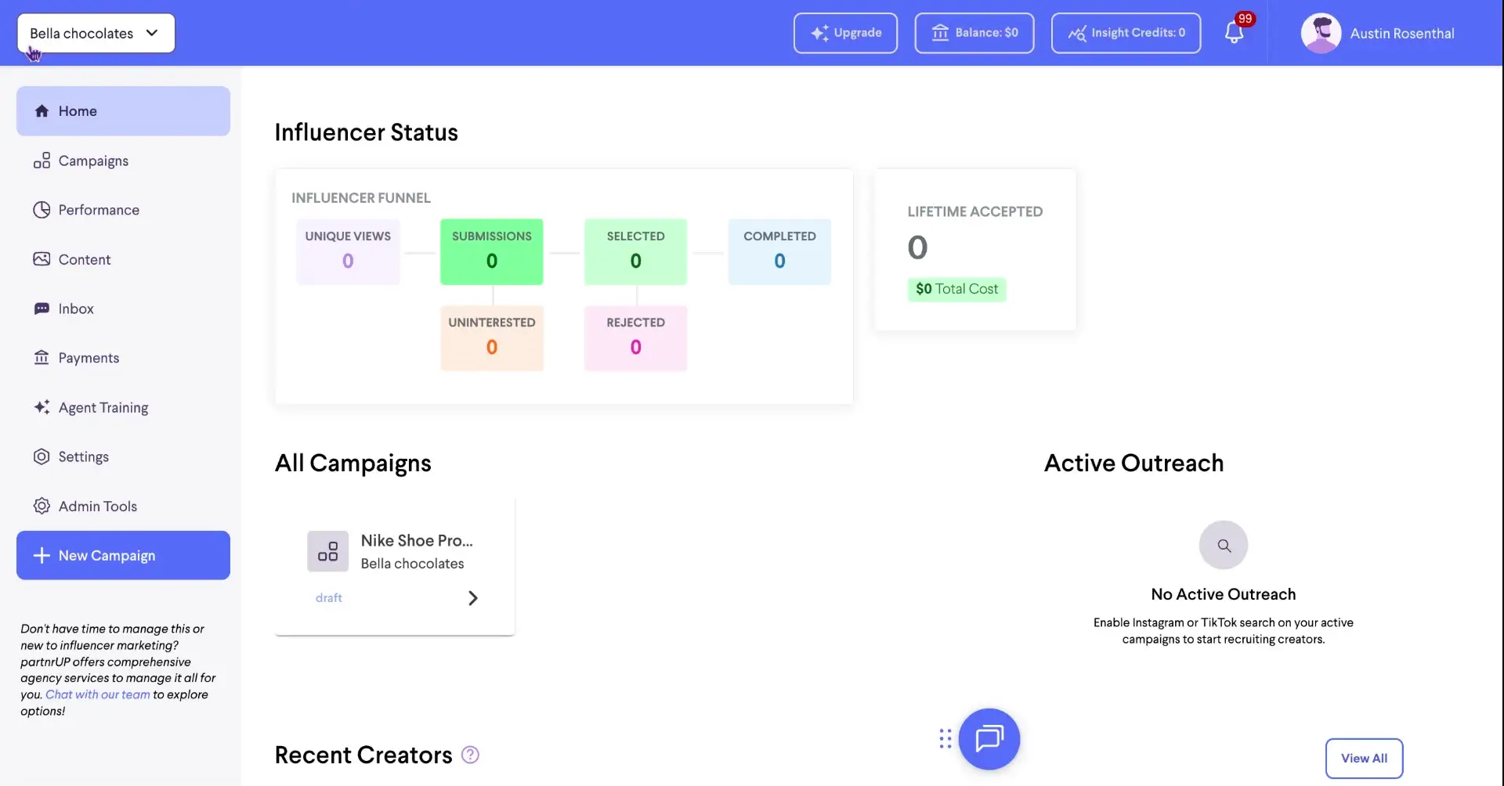Viewport: 1504px width, 786px height.
Task: Select the Home icon in sidebar
Action: (42, 110)
